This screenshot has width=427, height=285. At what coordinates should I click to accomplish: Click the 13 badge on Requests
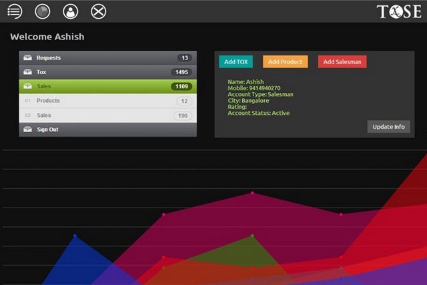click(x=185, y=58)
